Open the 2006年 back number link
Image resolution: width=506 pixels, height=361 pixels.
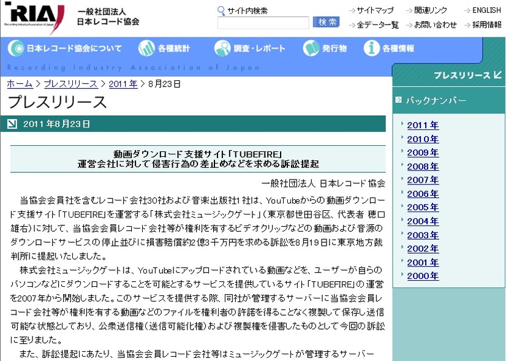423,194
